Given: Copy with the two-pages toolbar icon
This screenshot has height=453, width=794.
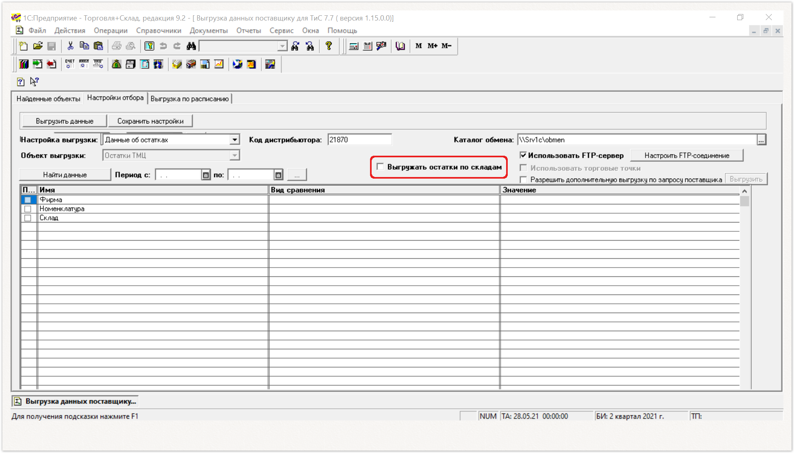Looking at the screenshot, I should click(x=84, y=46).
